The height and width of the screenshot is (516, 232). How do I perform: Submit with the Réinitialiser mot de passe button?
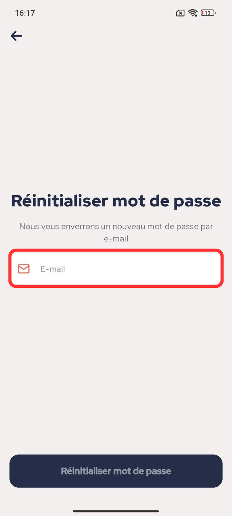coord(116,471)
